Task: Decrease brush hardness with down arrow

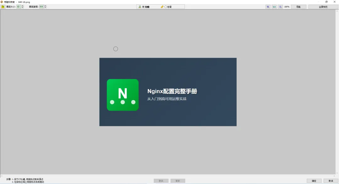Action: click(x=46, y=8)
